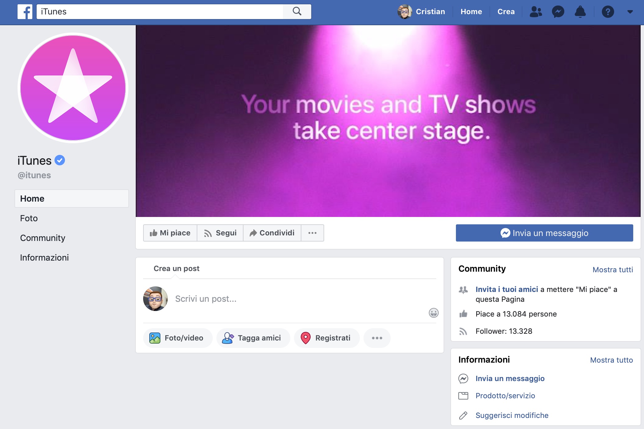Enable Tagga amici in the post composer
The height and width of the screenshot is (429, 644).
(253, 338)
